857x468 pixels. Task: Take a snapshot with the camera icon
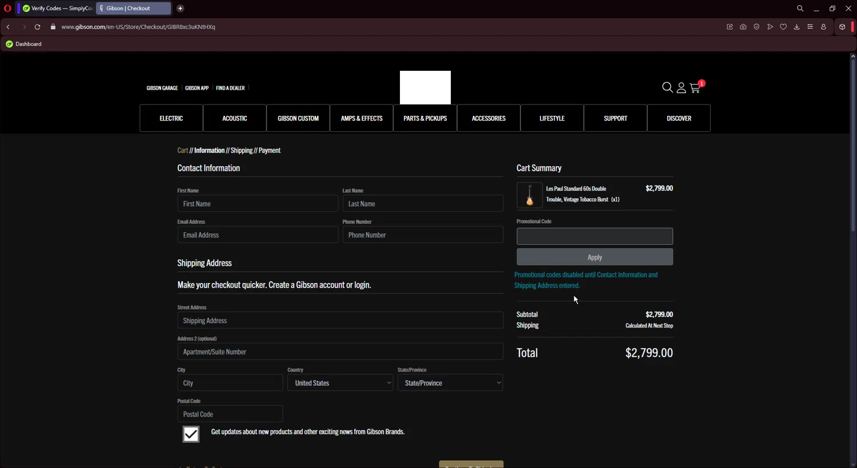pos(743,27)
